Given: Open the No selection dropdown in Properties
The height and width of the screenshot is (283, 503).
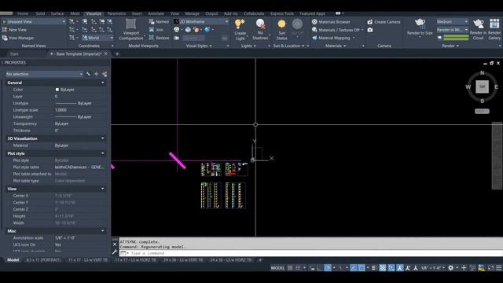Looking at the screenshot, I should [x=44, y=74].
